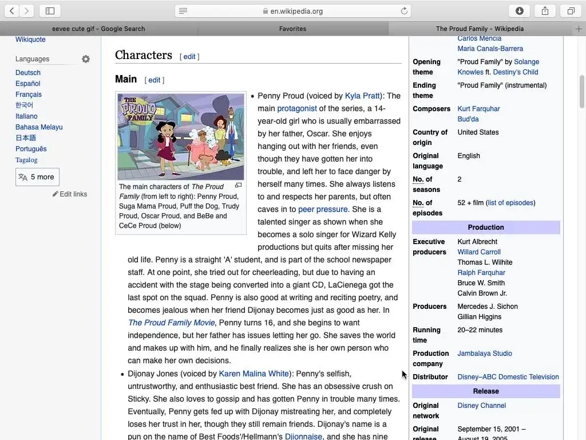Click Edit links under languages
The image size is (586, 440).
tap(73, 194)
